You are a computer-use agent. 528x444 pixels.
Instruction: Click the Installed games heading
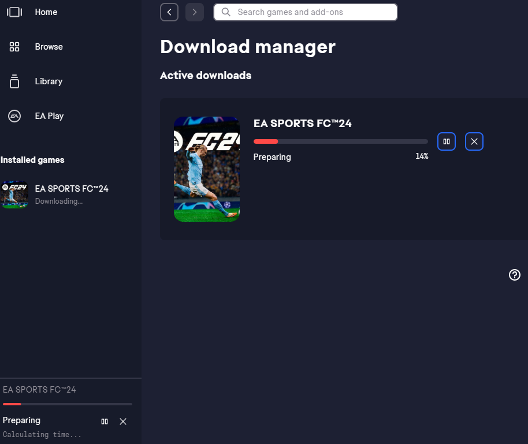(32, 160)
